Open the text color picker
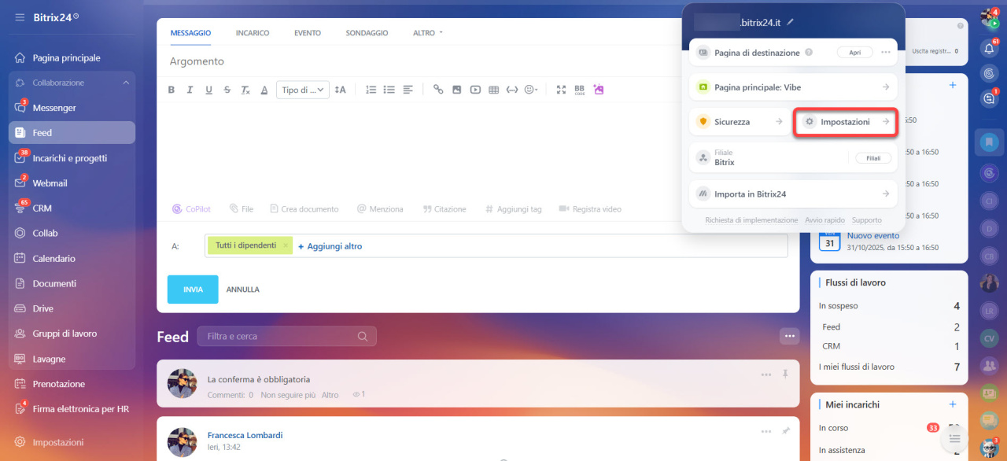Image resolution: width=1007 pixels, height=461 pixels. tap(264, 90)
